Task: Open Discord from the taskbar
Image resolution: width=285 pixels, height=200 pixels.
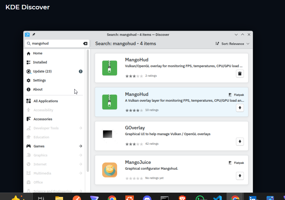Action: (147, 198)
